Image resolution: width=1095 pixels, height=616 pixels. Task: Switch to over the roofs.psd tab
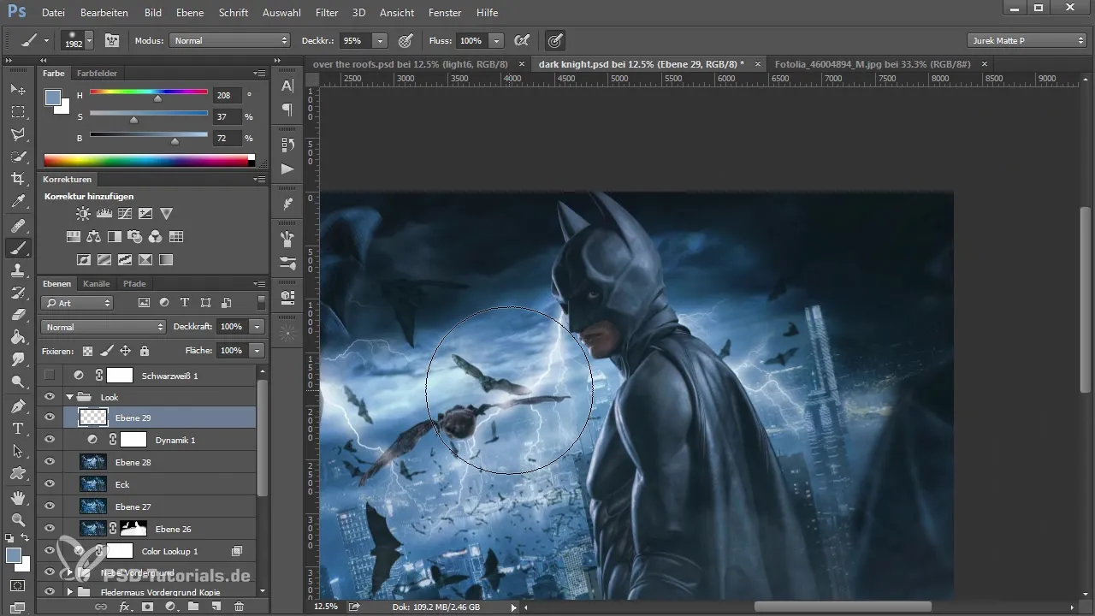411,64
